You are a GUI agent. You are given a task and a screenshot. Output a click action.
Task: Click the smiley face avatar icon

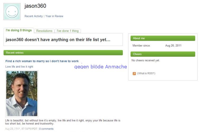[x=12, y=12]
